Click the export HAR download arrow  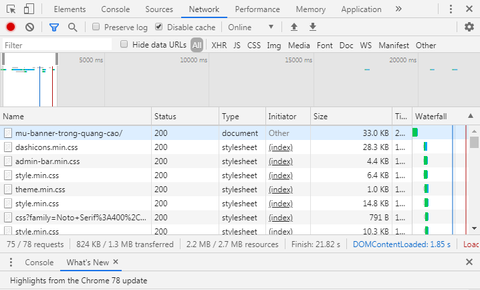click(312, 27)
